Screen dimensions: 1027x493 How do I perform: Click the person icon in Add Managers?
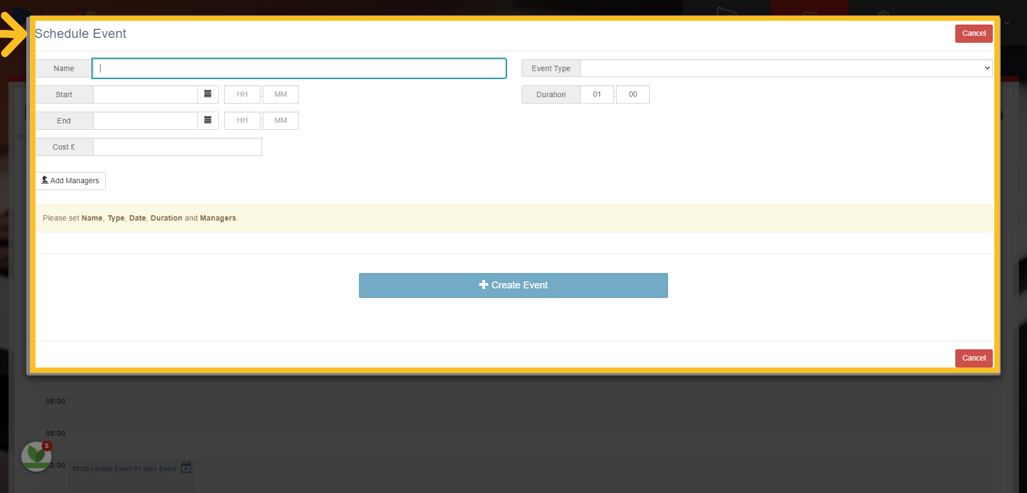click(45, 180)
